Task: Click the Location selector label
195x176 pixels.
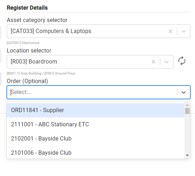Action: (29, 50)
